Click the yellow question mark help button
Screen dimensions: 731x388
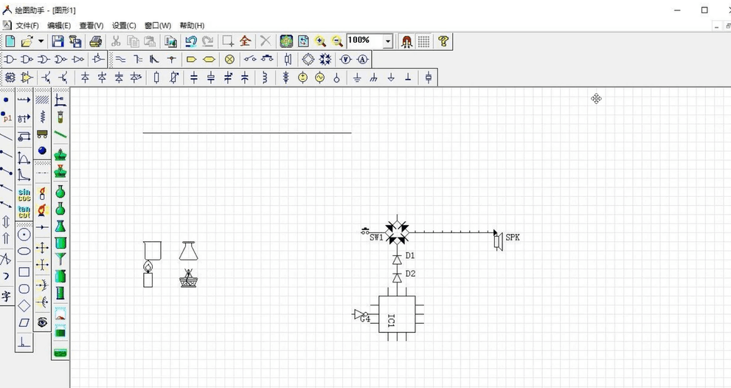coord(443,41)
